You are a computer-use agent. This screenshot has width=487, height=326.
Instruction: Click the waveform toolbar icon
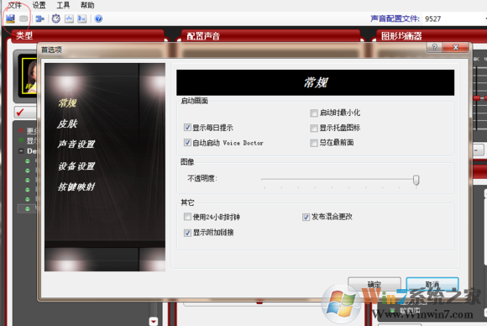click(x=69, y=18)
